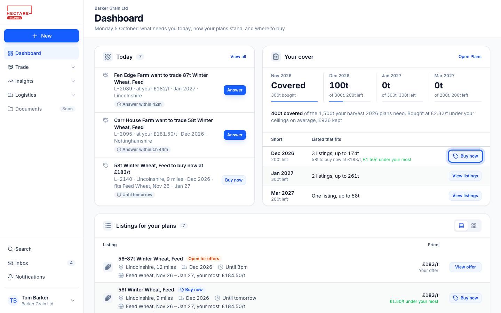Click the clipboard icon beside Your cover
Image resolution: width=501 pixels, height=313 pixels.
276,57
